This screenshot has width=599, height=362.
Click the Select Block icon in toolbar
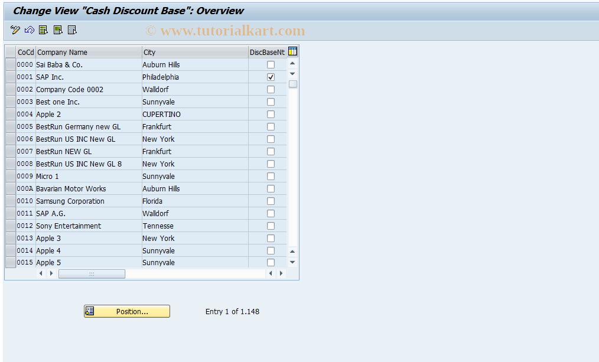[58, 30]
